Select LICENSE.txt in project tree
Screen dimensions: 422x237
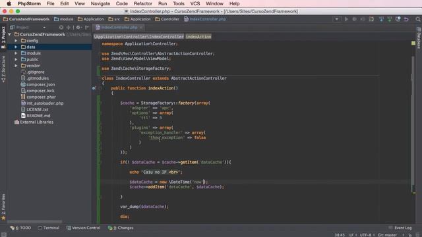click(38, 109)
